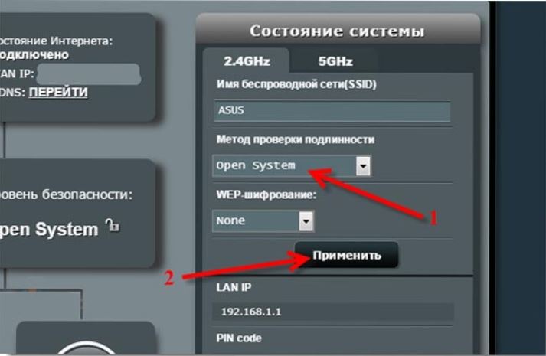Viewport: 546px width, 356px height.
Task: Click the open padlock icon beside Open System
Action: tap(113, 226)
